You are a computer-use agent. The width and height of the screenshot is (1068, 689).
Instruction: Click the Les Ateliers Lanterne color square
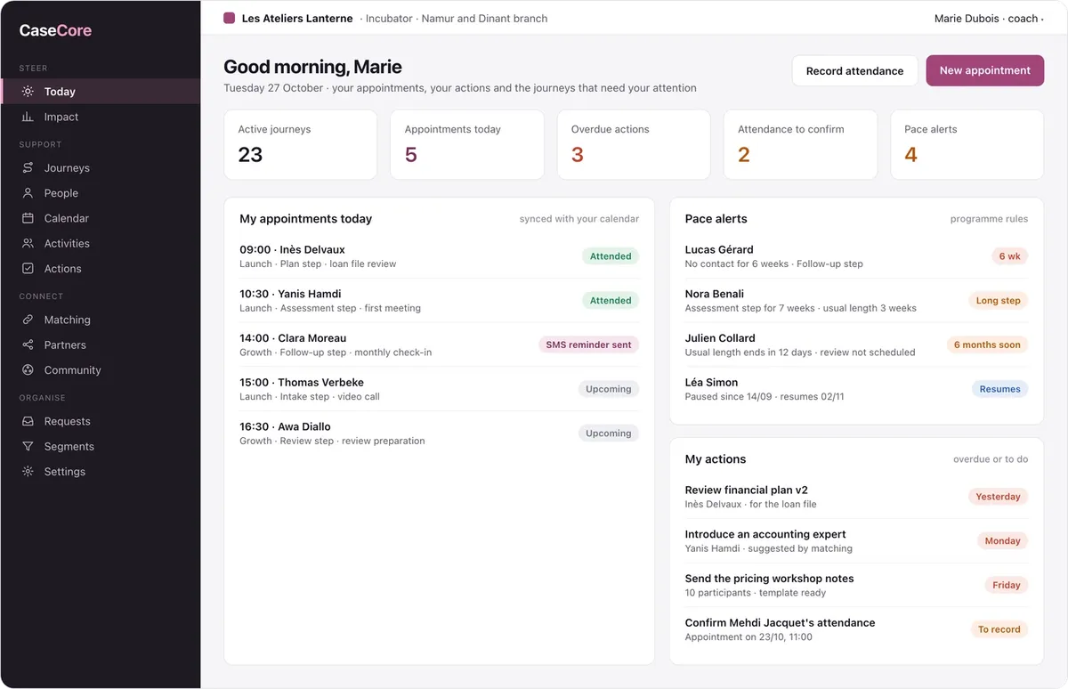pyautogui.click(x=229, y=18)
